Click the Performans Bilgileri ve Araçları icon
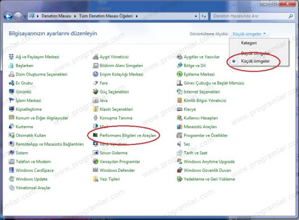Viewport: 299px width, 220px height. tap(95, 135)
